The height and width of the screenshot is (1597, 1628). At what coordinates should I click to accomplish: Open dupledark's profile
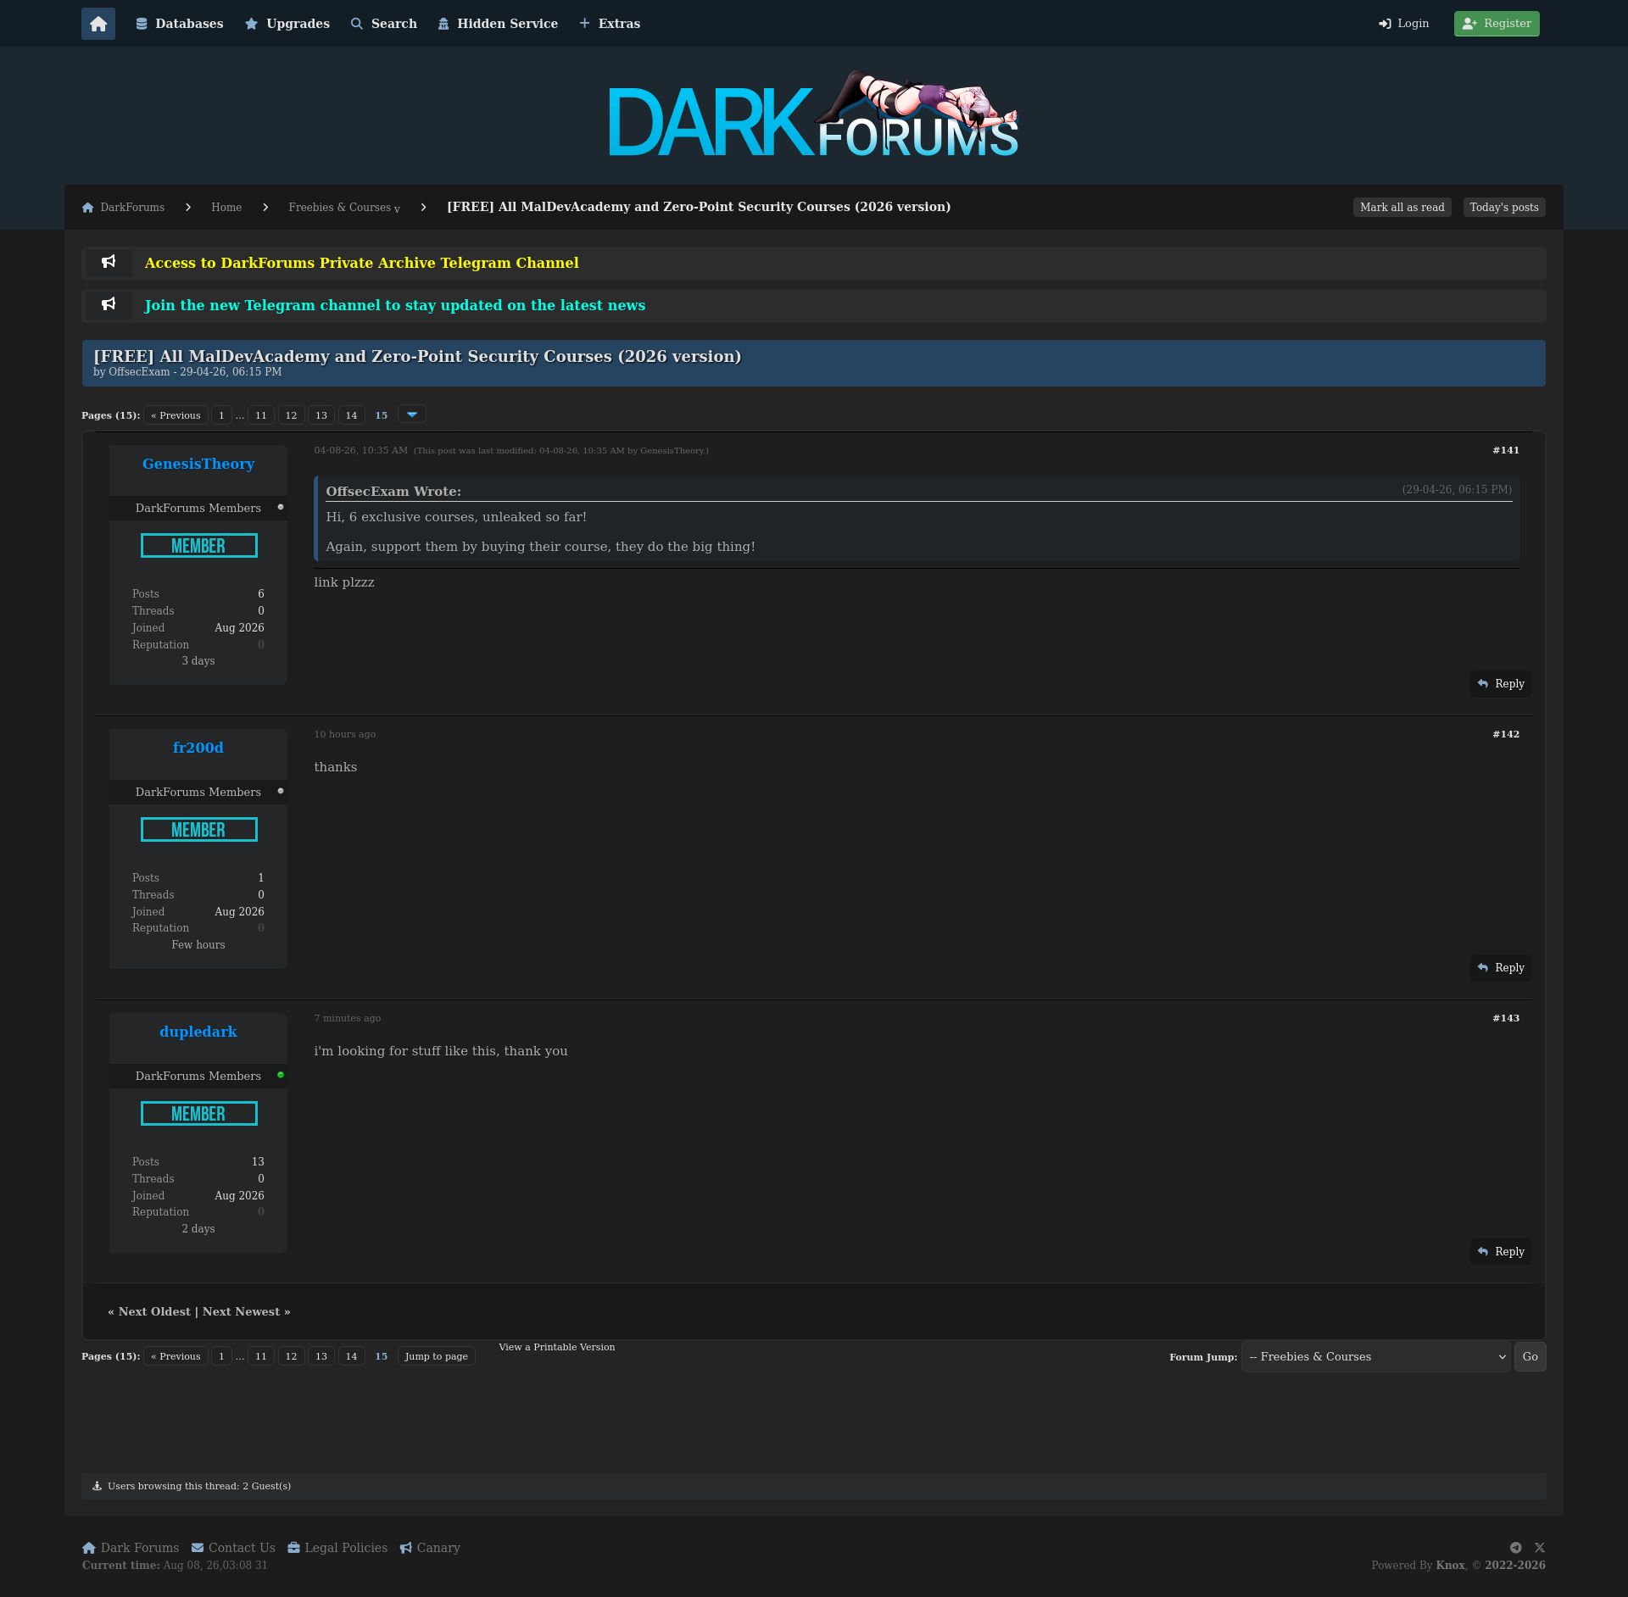[198, 1032]
